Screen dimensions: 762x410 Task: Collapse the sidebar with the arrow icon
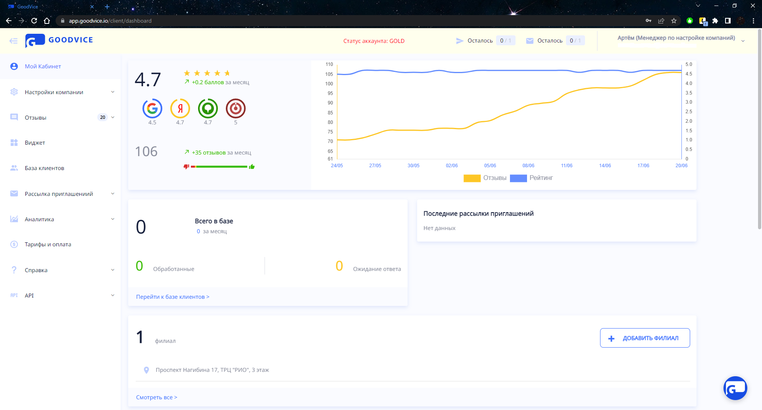(13, 41)
